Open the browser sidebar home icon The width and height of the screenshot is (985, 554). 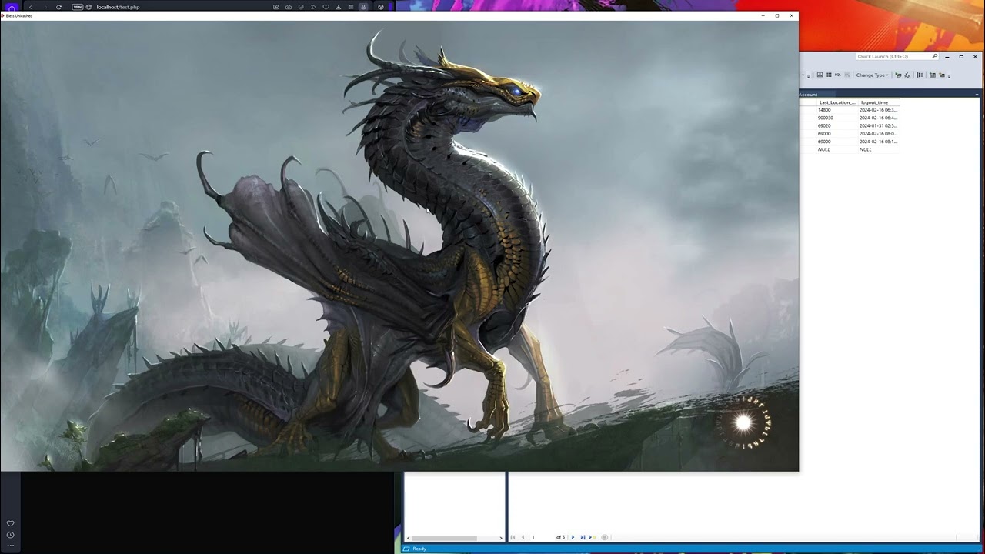[x=11, y=8]
